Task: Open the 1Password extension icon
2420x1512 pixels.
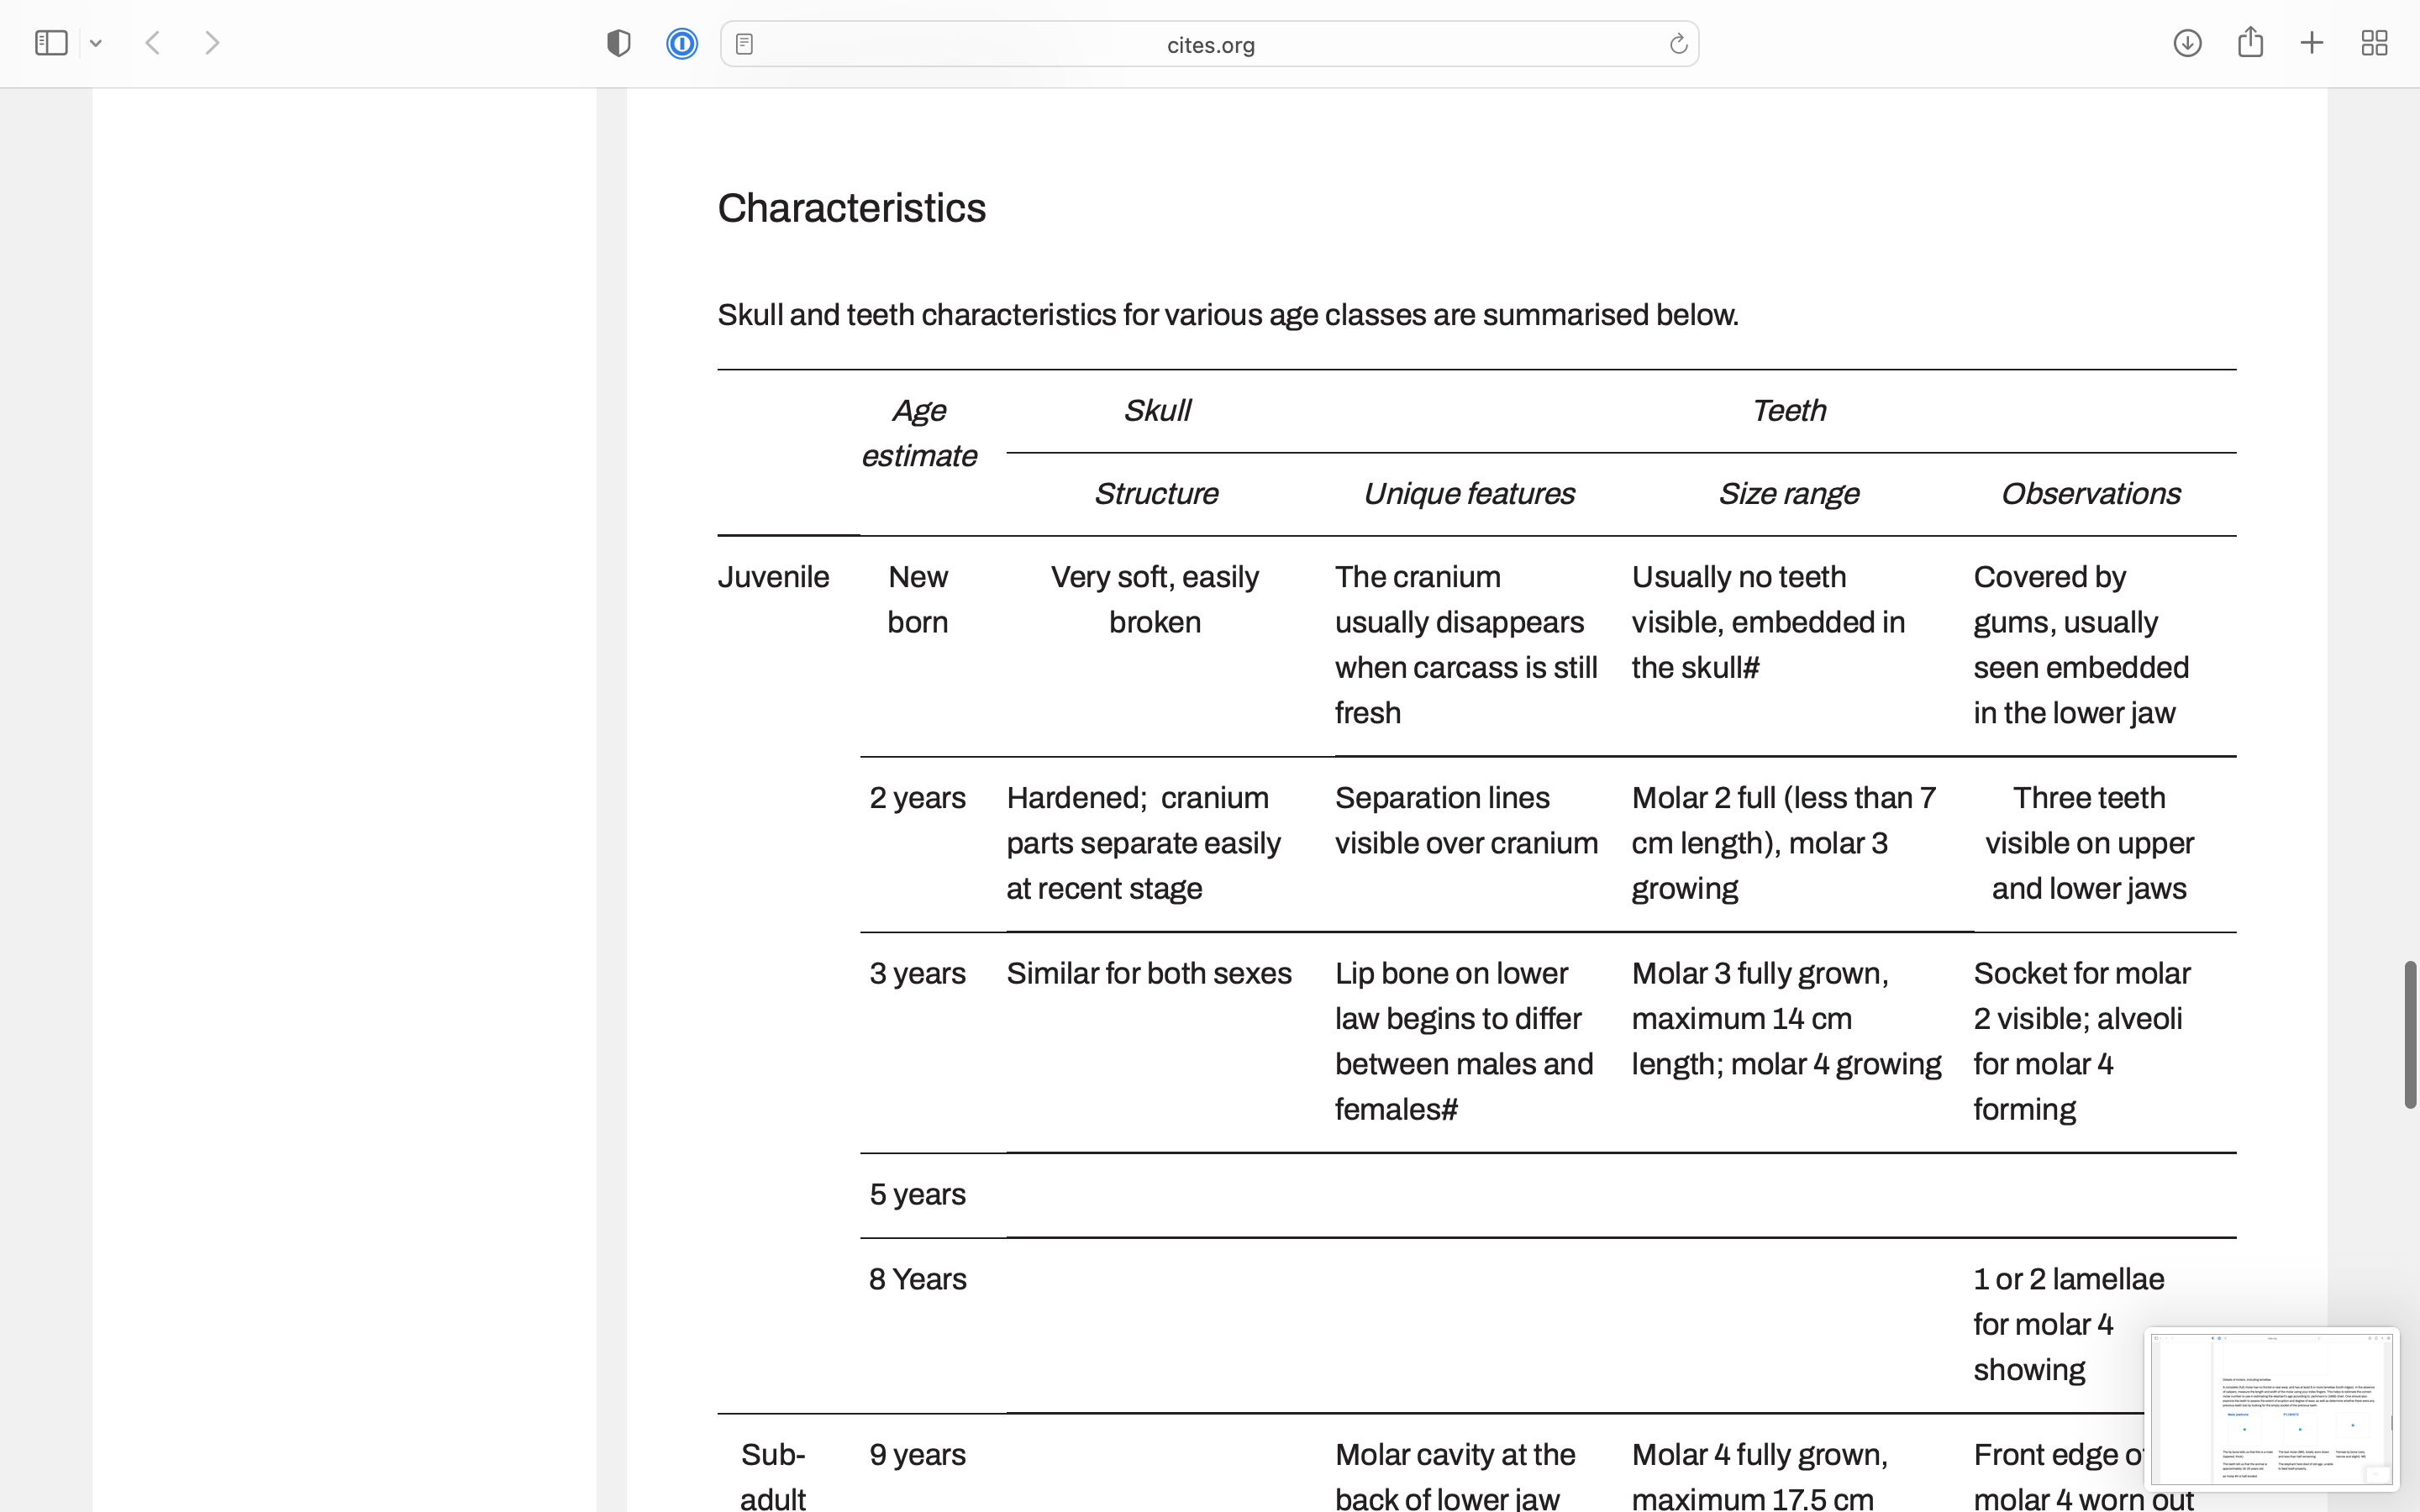Action: (682, 43)
